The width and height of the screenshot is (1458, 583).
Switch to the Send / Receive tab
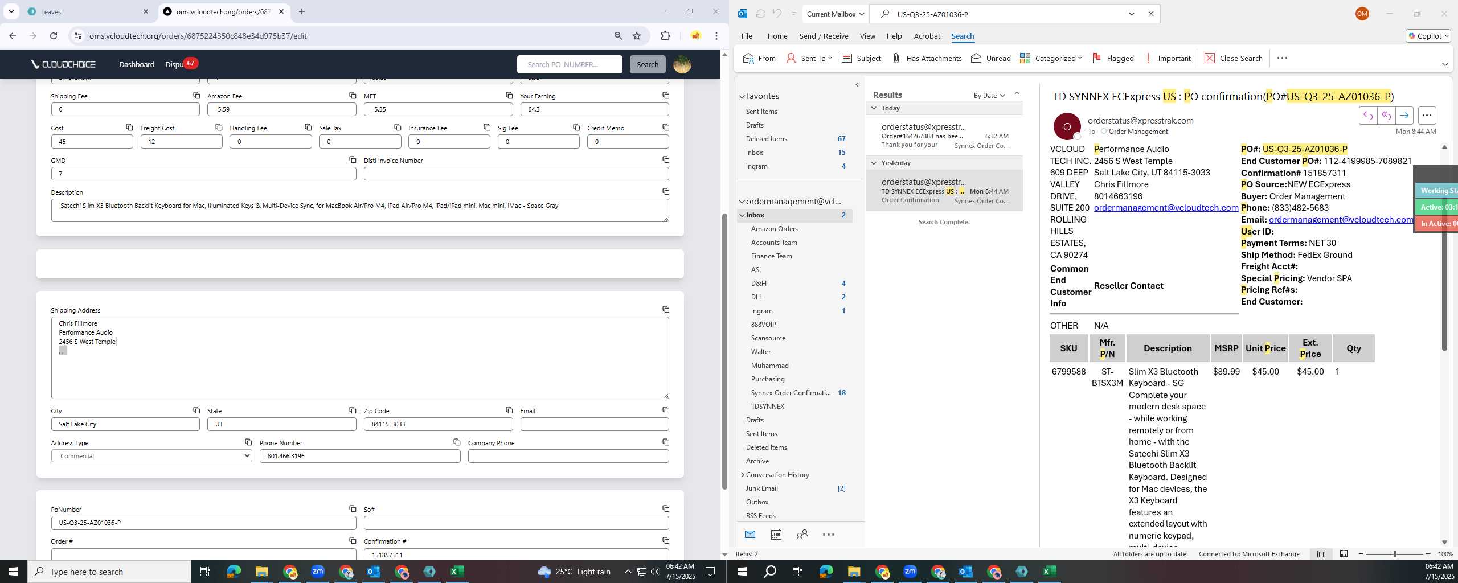click(824, 36)
